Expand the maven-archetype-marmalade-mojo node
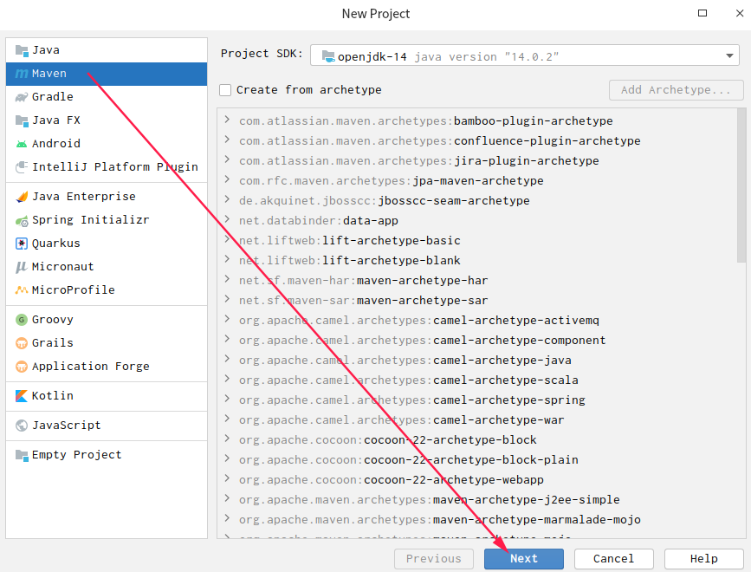Viewport: 751px width, 572px height. (228, 518)
